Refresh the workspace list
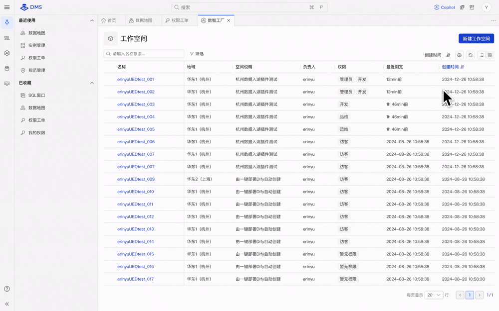The height and width of the screenshot is (311, 499). pos(471,55)
